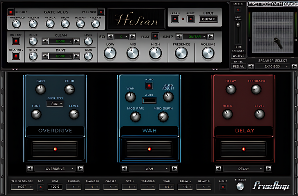The width and height of the screenshot is (298, 196).
Task: Select next Clean channel model
Action: tap(76, 41)
